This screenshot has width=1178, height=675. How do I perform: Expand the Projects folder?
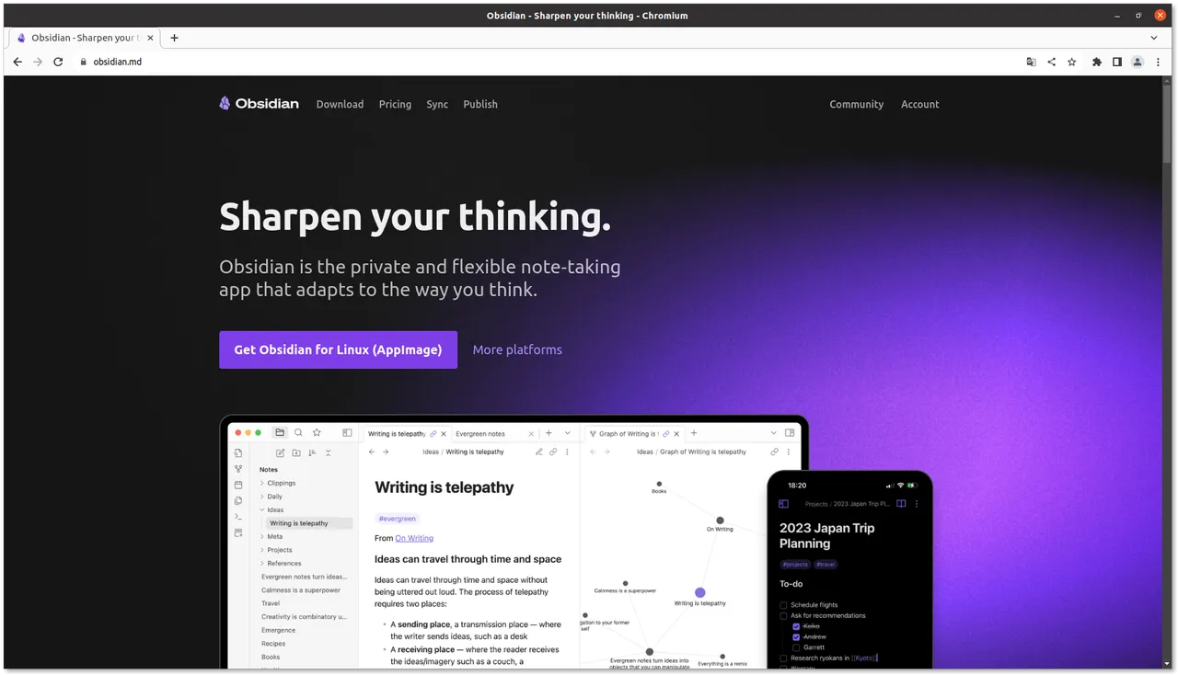[x=262, y=550]
